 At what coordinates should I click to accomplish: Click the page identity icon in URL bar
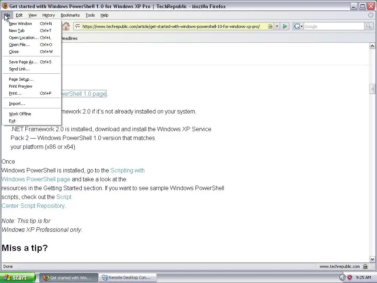coord(78,26)
